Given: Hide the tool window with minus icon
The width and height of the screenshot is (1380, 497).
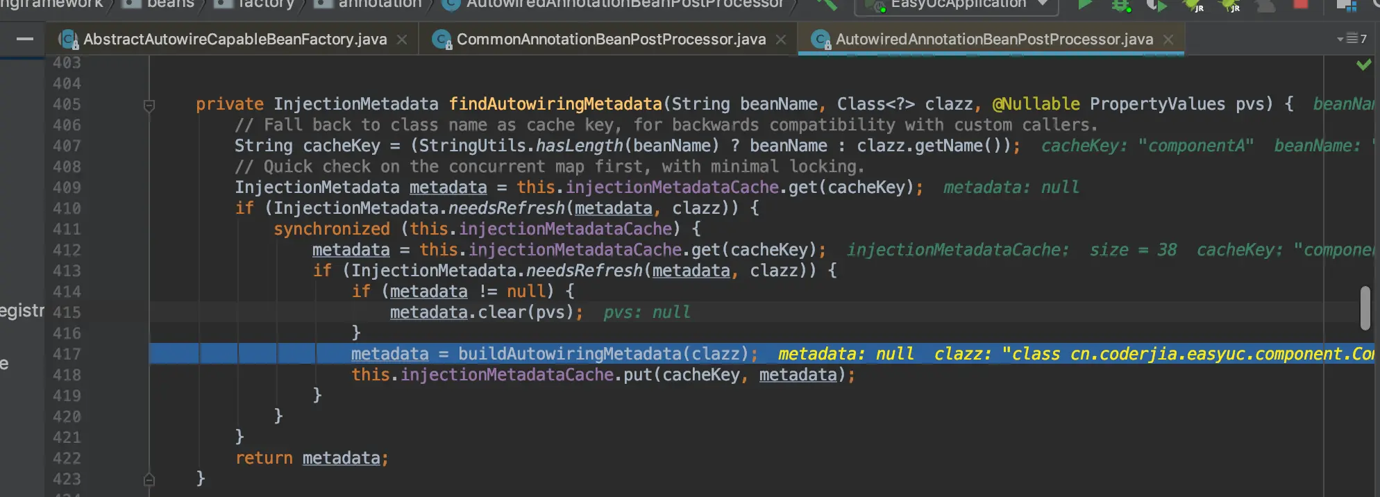Looking at the screenshot, I should click(x=25, y=39).
